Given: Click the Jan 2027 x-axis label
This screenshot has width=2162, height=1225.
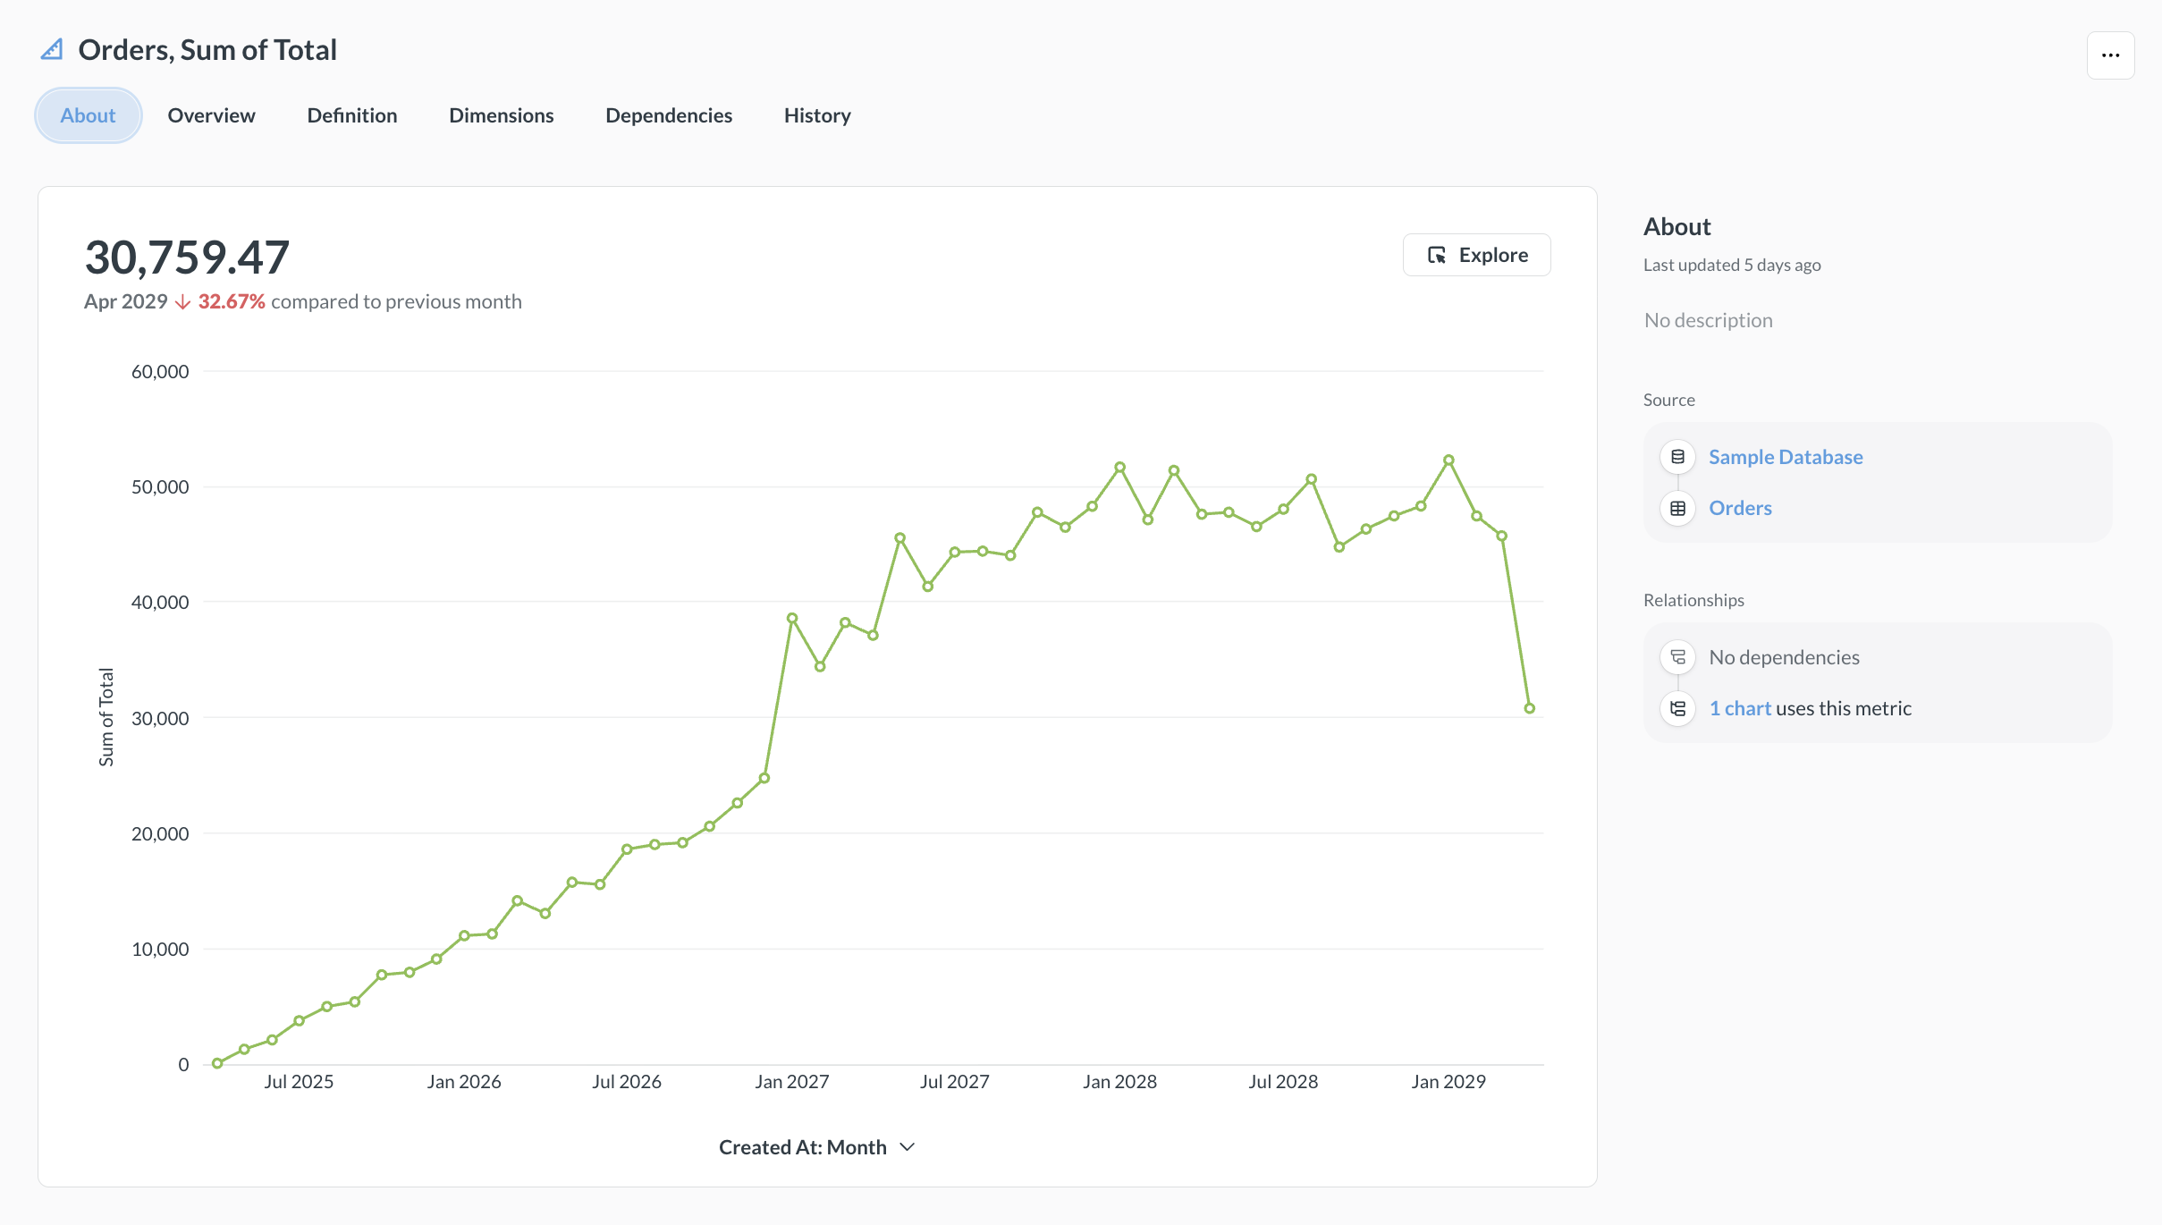Looking at the screenshot, I should coord(792,1082).
